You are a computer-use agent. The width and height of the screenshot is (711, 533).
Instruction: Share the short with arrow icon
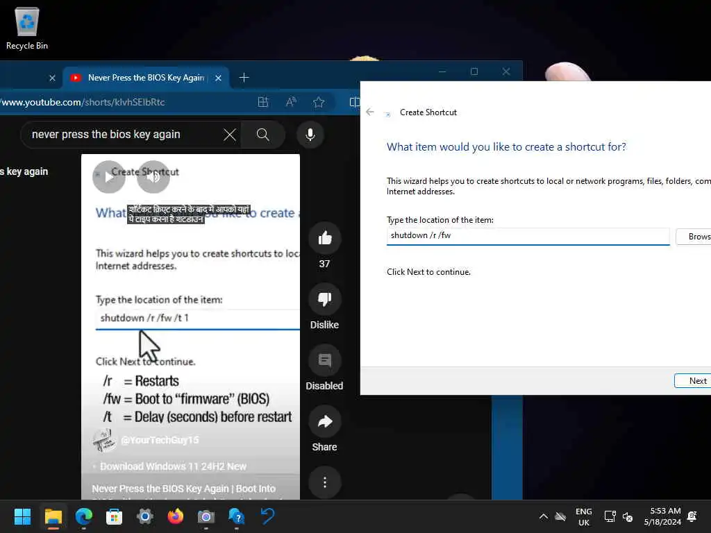325,421
